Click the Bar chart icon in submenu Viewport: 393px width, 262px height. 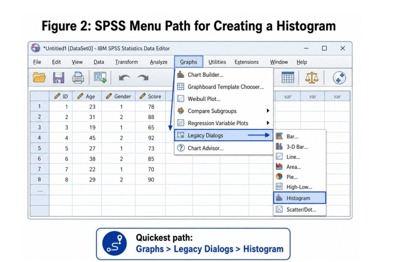point(279,136)
